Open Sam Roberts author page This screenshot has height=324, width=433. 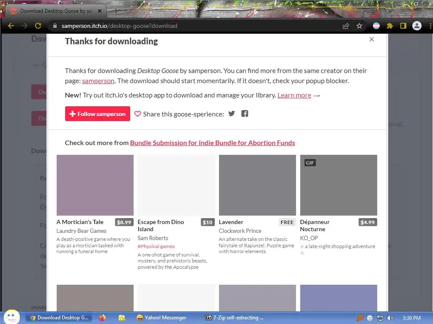pos(153,238)
